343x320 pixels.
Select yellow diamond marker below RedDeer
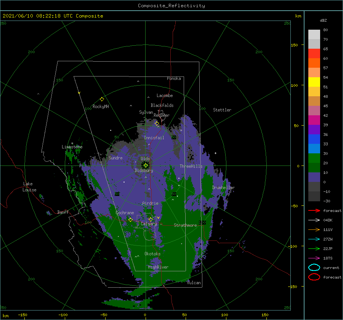157,124
